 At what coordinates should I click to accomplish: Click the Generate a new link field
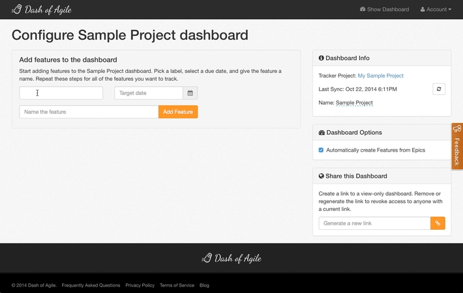[x=374, y=223]
